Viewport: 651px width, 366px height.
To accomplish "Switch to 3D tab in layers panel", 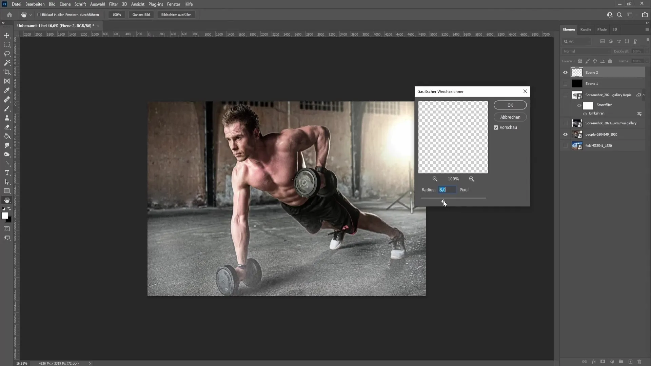I will click(615, 29).
